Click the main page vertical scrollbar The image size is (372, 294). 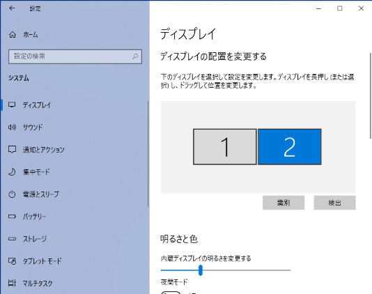click(371, 95)
